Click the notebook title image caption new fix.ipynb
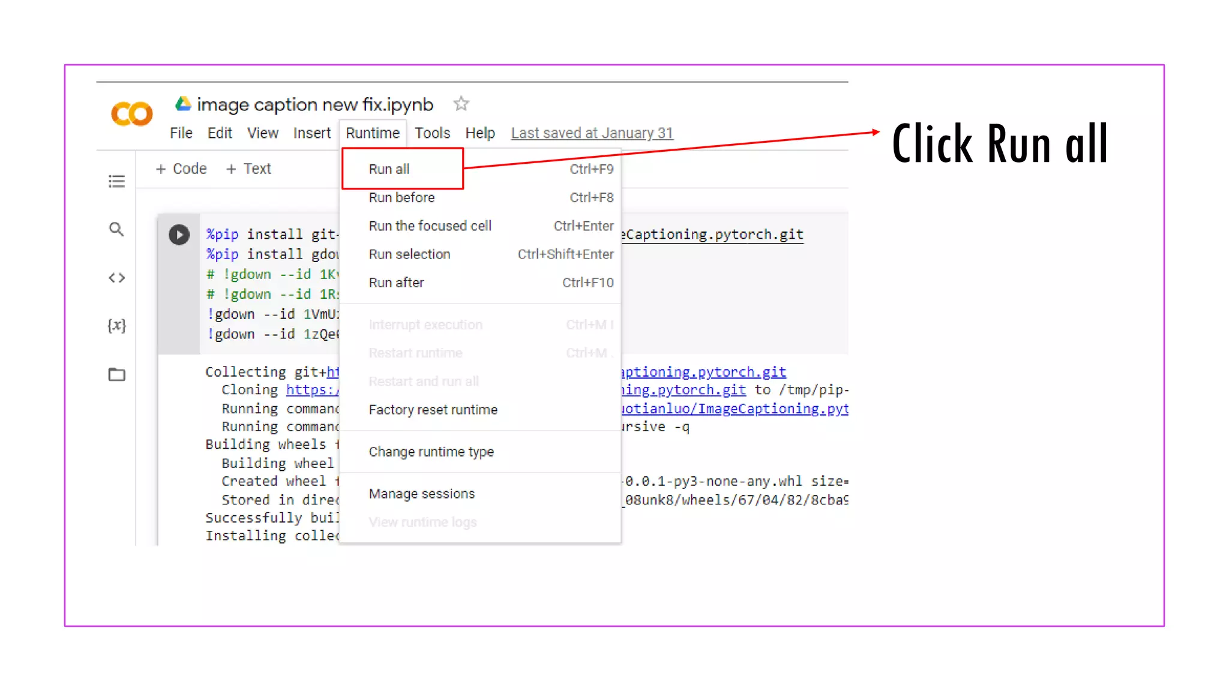 (x=314, y=105)
